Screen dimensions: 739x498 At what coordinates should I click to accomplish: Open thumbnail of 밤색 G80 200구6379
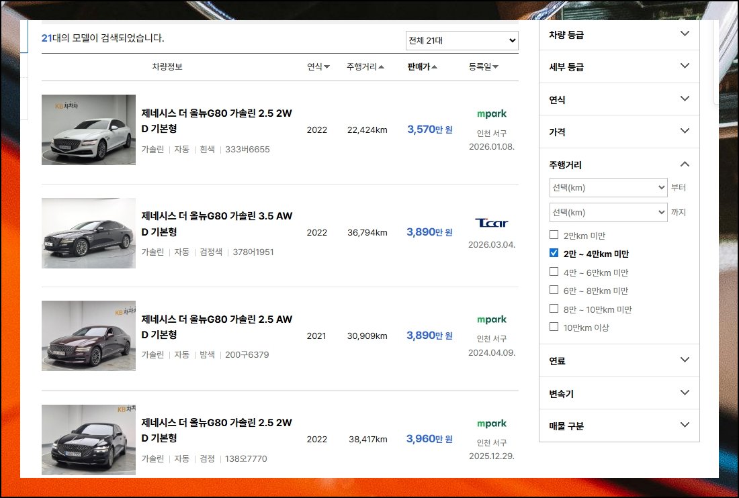tap(89, 336)
